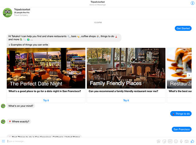The height and width of the screenshot is (145, 196).
Task: Click the Get Started bubble
Action: tap(183, 28)
